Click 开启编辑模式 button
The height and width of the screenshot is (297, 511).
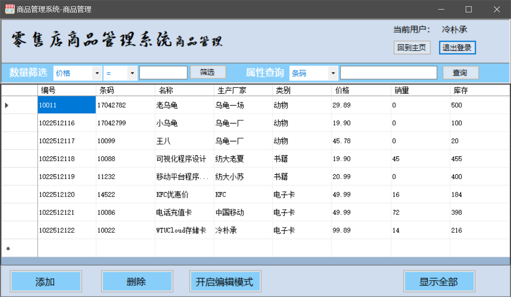(225, 282)
